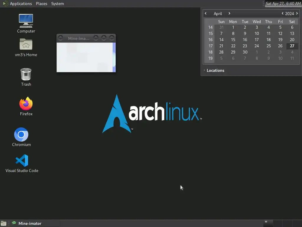This screenshot has width=302, height=227.
Task: Click grayed March 31 in calendar
Action: pos(221,27)
